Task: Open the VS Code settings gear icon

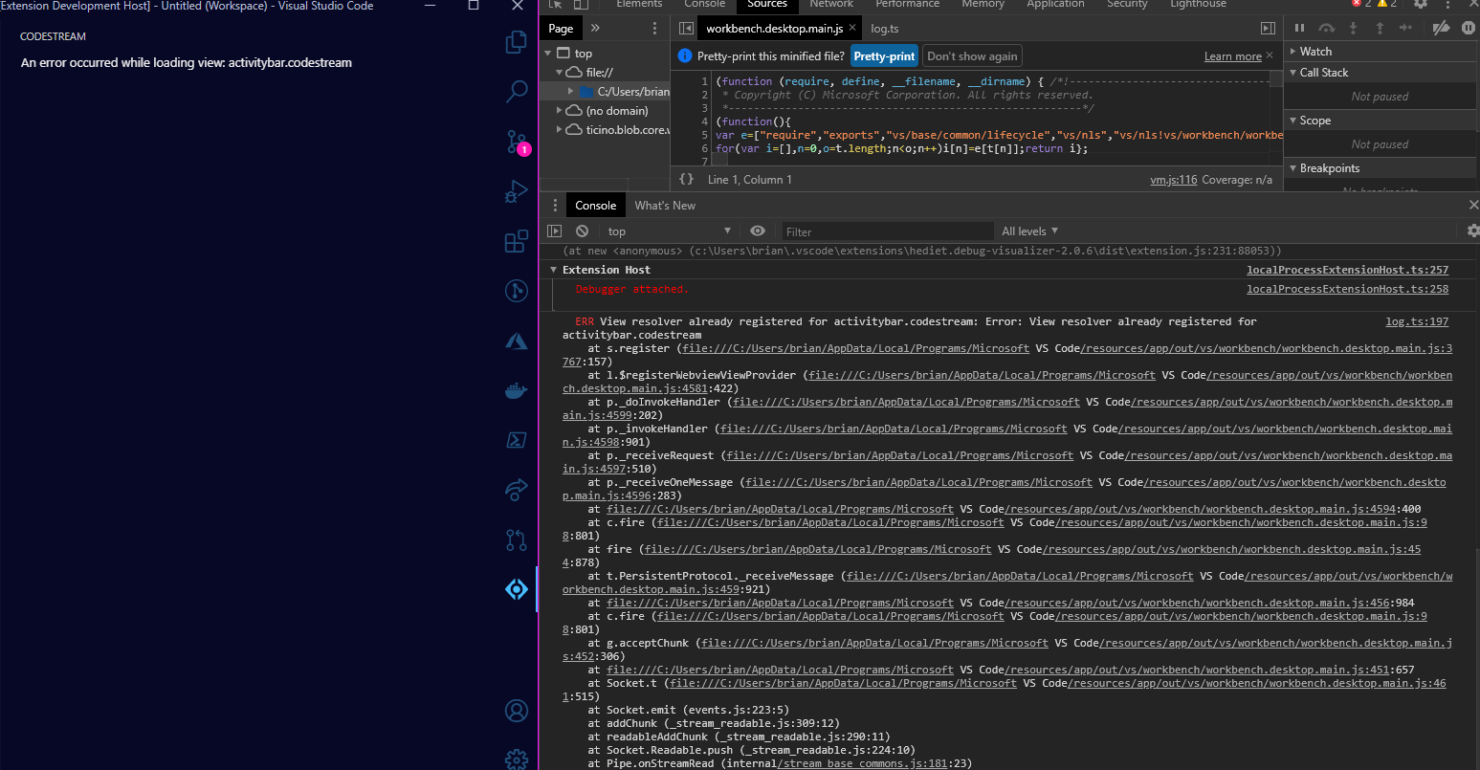Action: pos(517,759)
